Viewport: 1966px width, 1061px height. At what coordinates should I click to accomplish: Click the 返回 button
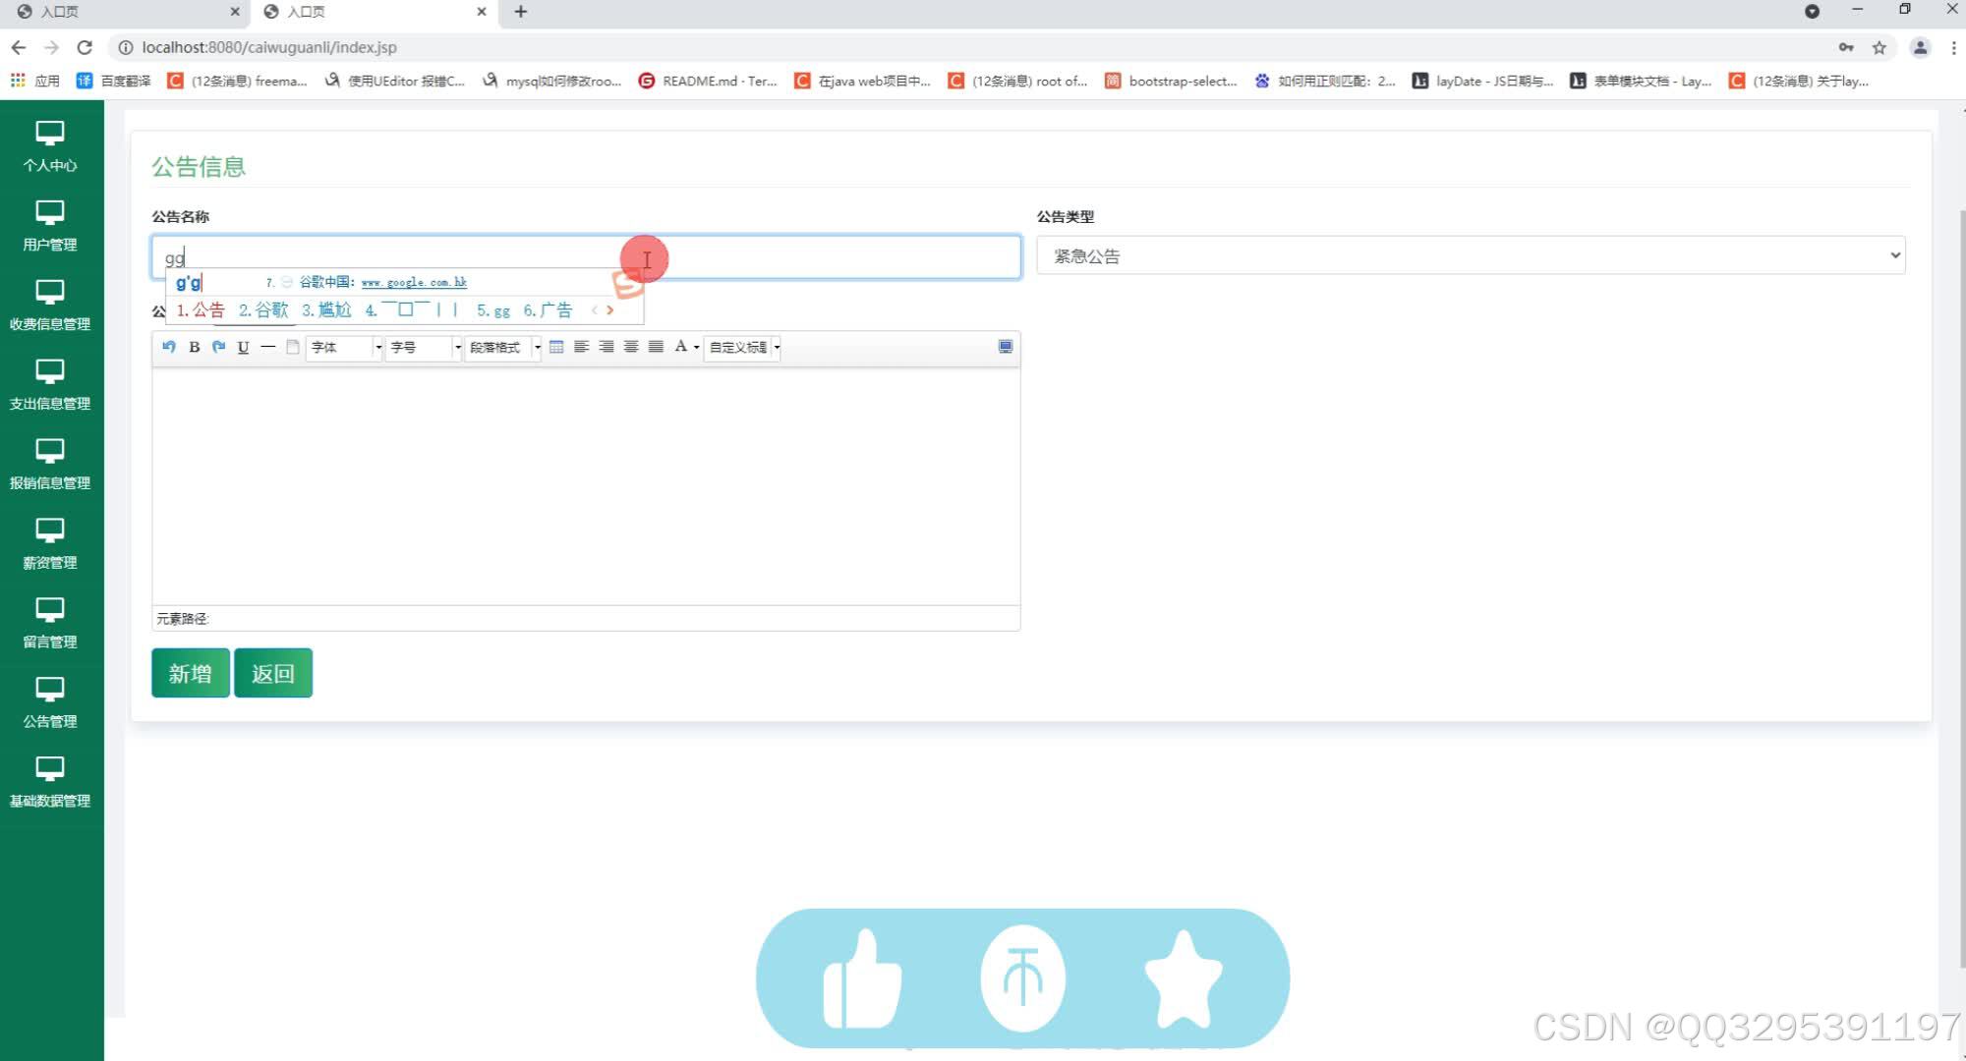click(273, 673)
